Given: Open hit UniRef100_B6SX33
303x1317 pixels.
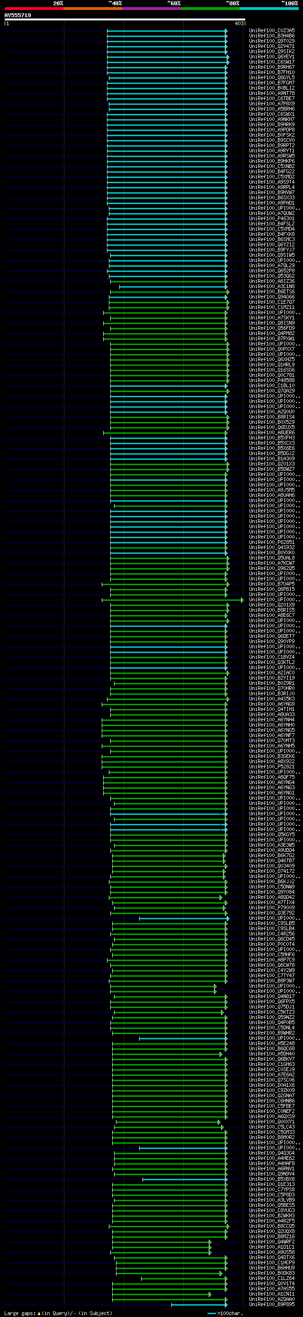Looking at the screenshot, I should click(x=272, y=197).
